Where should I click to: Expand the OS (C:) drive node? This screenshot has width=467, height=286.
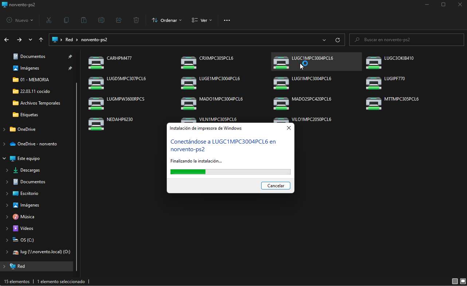[x=7, y=240]
